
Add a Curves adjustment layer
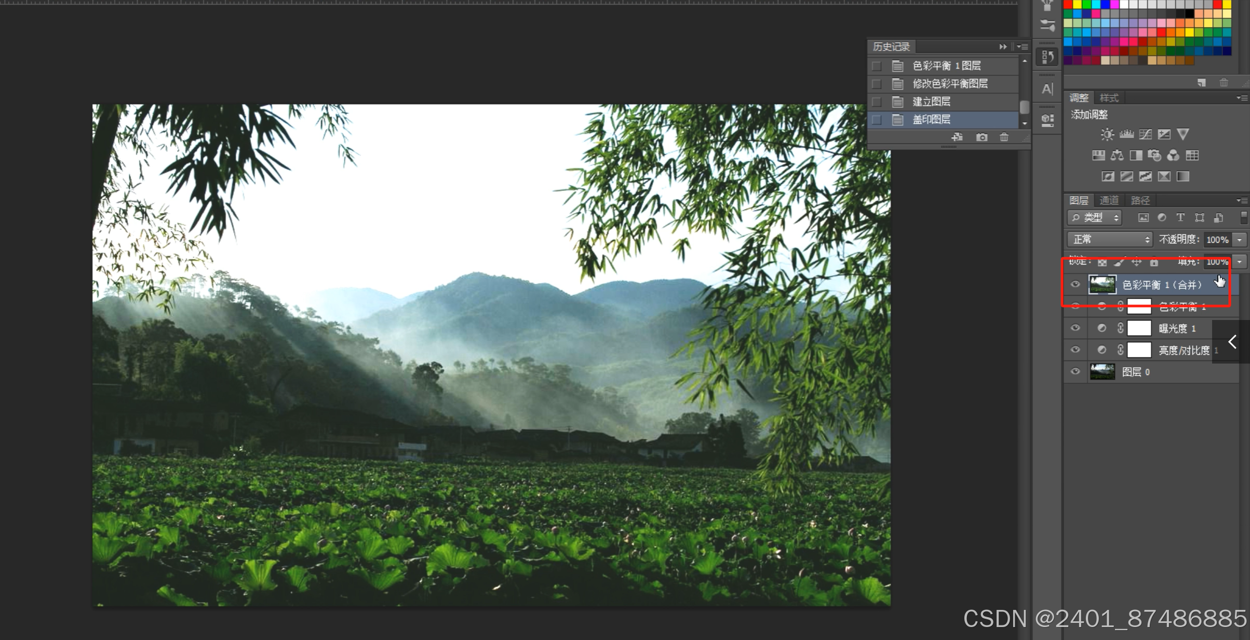[x=1145, y=135]
